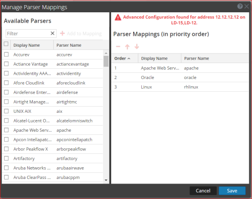Check the Aruba ClearPass checkbox

click(6, 177)
